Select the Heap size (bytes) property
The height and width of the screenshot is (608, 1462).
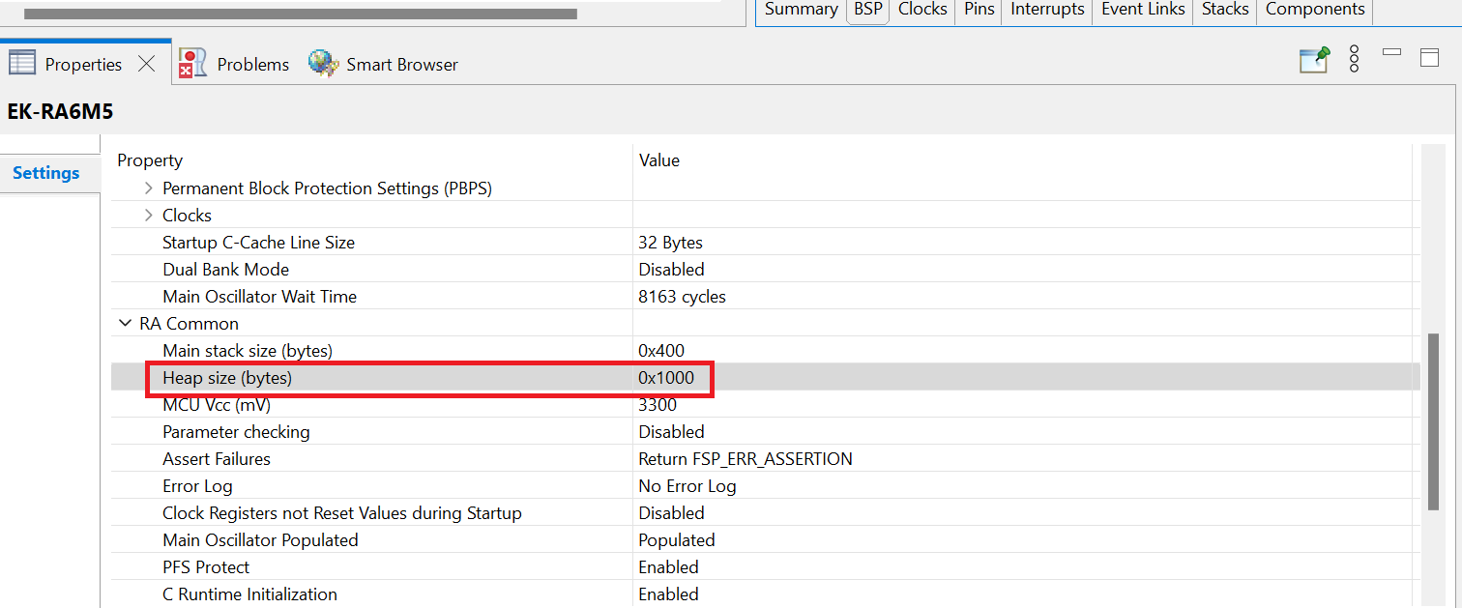[x=227, y=378]
